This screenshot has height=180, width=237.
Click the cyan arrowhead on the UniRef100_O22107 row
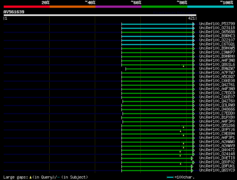point(194,40)
